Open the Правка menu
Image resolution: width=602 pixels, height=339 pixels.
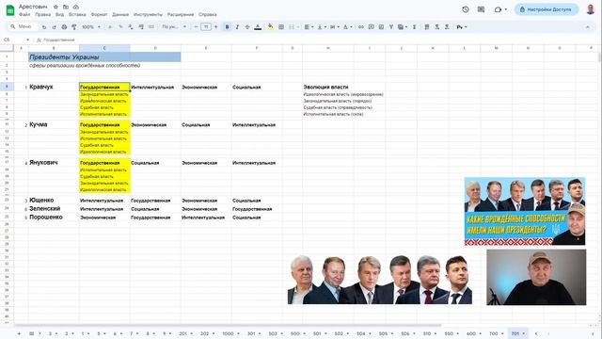click(42, 15)
